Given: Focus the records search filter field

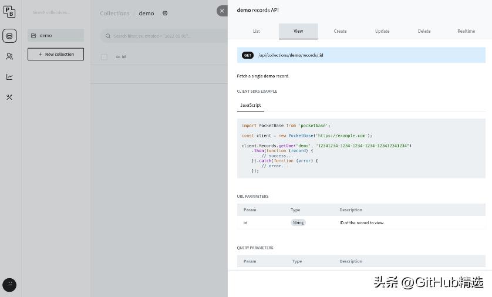Looking at the screenshot, I should click(x=164, y=36).
